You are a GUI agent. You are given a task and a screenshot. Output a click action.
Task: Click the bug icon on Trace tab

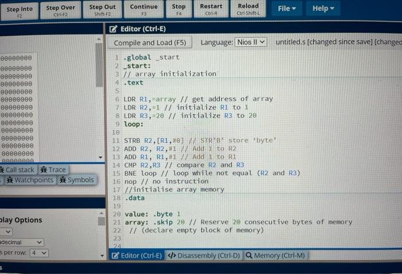[x=44, y=169]
